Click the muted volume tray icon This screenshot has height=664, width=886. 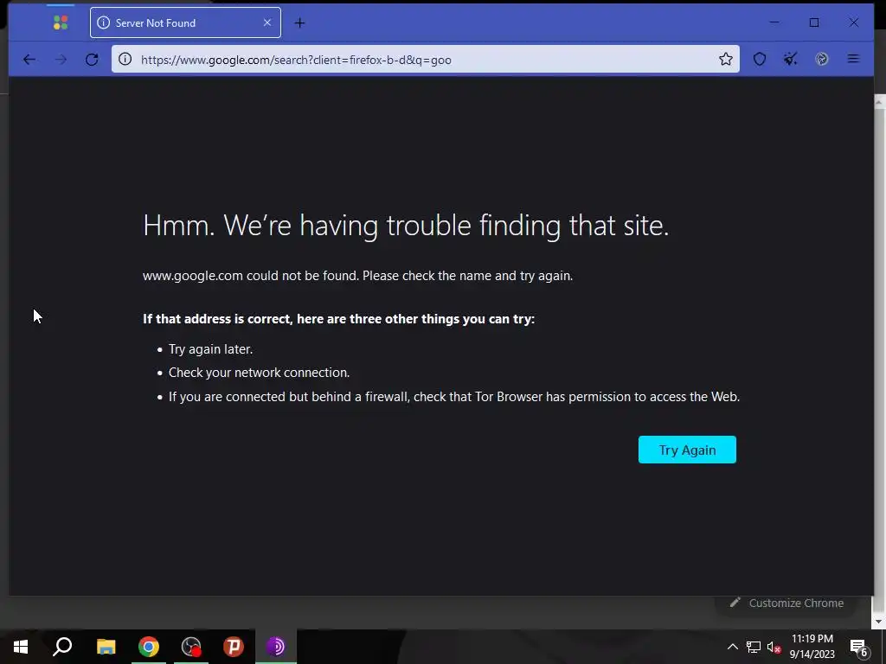point(774,647)
